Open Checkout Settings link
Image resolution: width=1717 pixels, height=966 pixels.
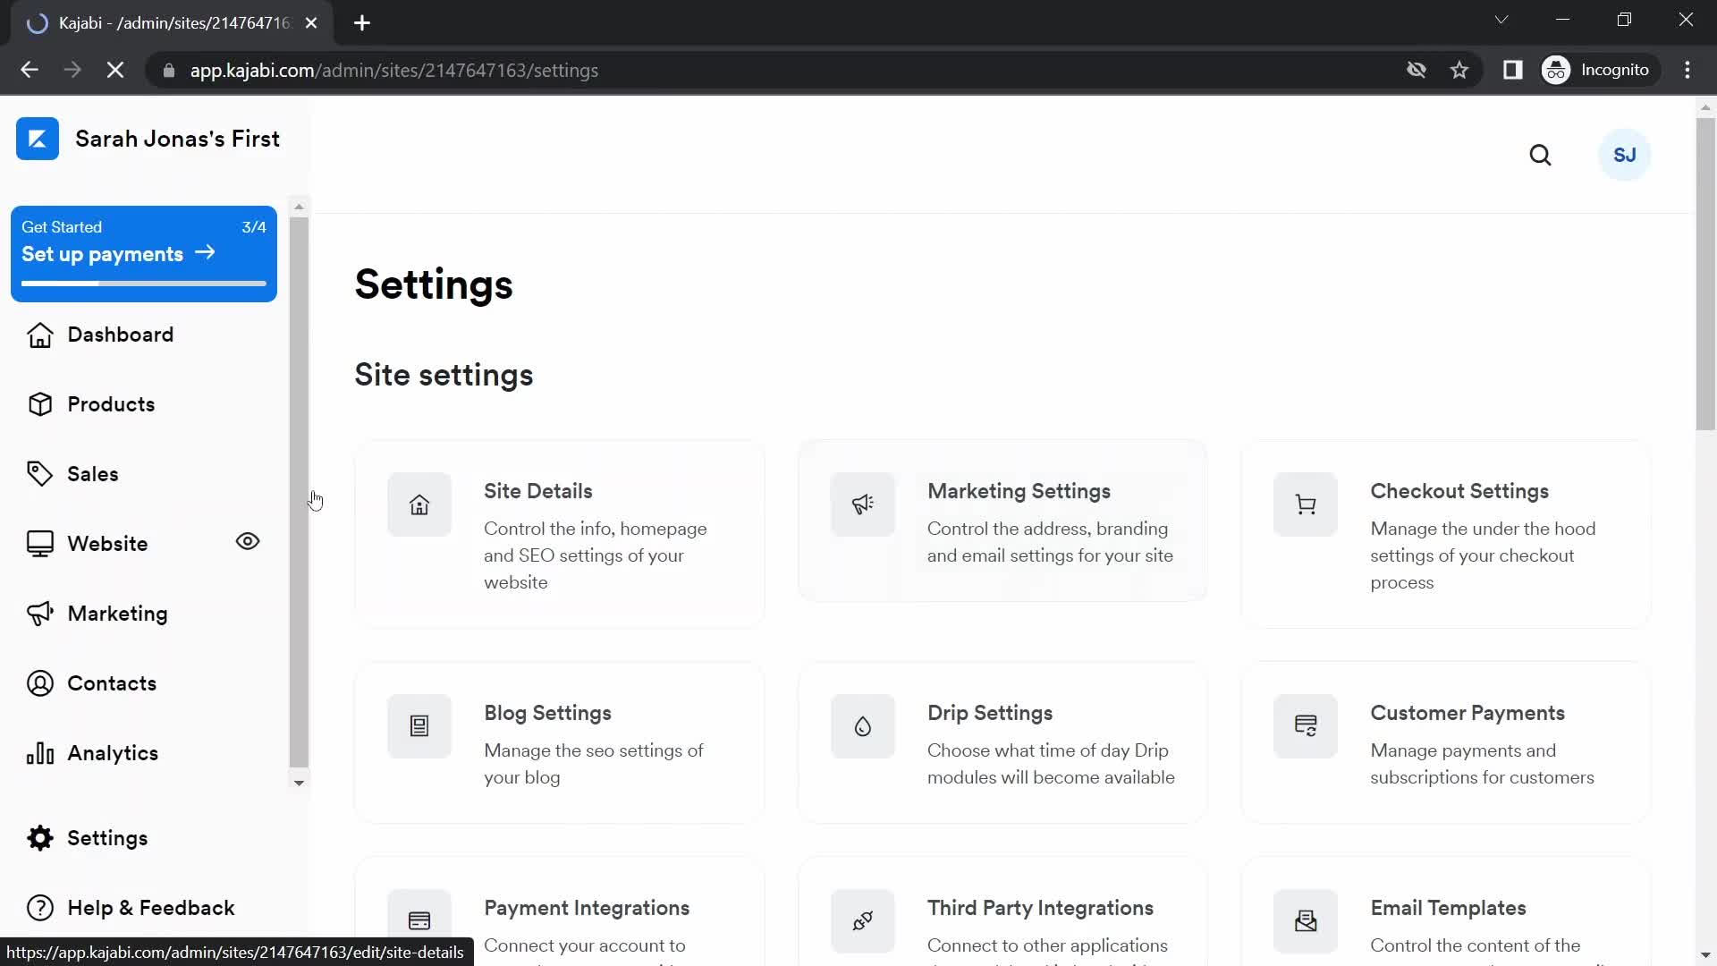click(x=1459, y=491)
